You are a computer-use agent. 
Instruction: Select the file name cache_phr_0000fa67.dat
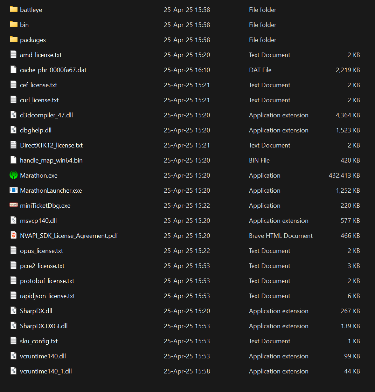pos(53,70)
